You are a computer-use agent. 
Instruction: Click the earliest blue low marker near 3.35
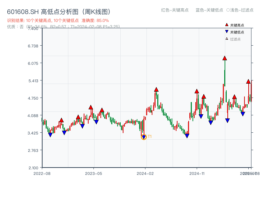[x=50, y=135]
